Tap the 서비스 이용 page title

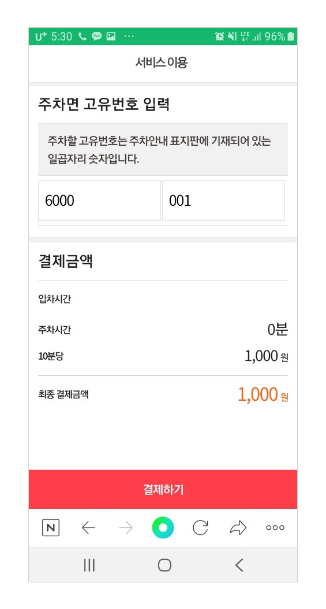[x=161, y=62]
